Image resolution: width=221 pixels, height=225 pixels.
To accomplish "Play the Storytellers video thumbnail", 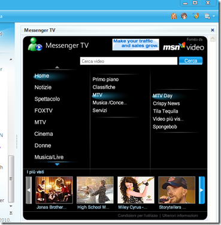I will (x=177, y=190).
